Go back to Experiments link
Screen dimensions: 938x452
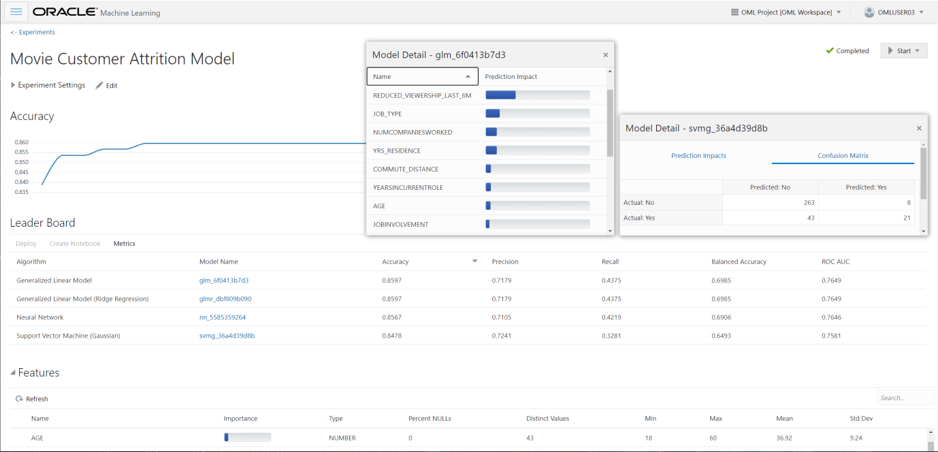coord(33,32)
